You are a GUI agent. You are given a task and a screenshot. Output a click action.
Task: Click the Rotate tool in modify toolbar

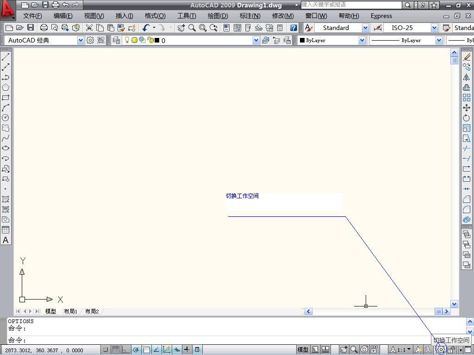[x=467, y=118]
